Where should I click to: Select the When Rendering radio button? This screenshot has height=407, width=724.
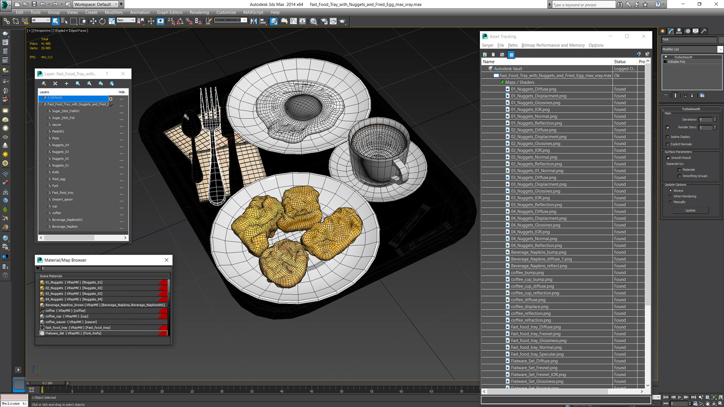(x=670, y=196)
